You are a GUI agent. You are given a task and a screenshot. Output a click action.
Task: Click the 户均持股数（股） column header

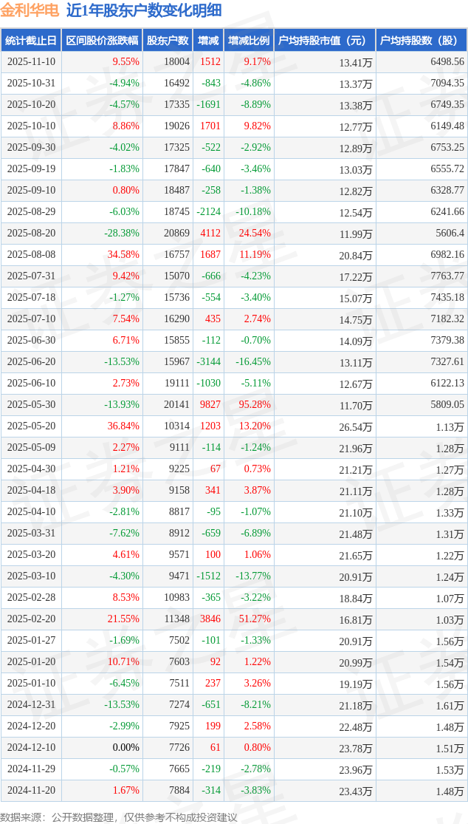coord(421,41)
